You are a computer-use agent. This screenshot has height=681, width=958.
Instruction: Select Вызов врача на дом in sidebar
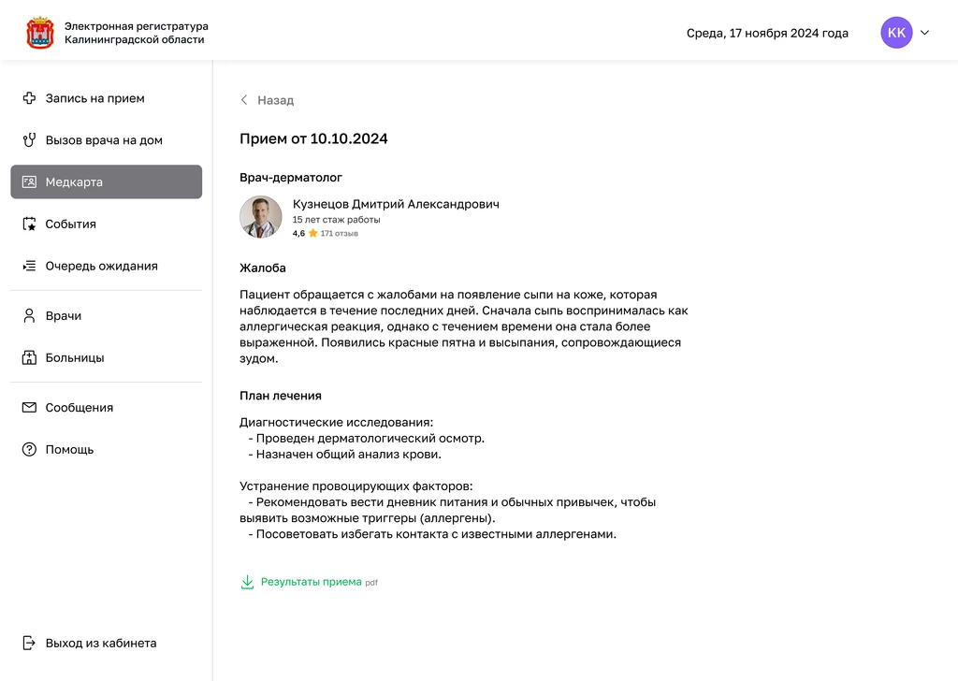(x=104, y=140)
